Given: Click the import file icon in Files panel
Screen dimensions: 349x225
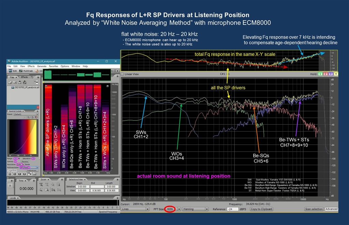Looking at the screenshot, I should coord(10,82).
